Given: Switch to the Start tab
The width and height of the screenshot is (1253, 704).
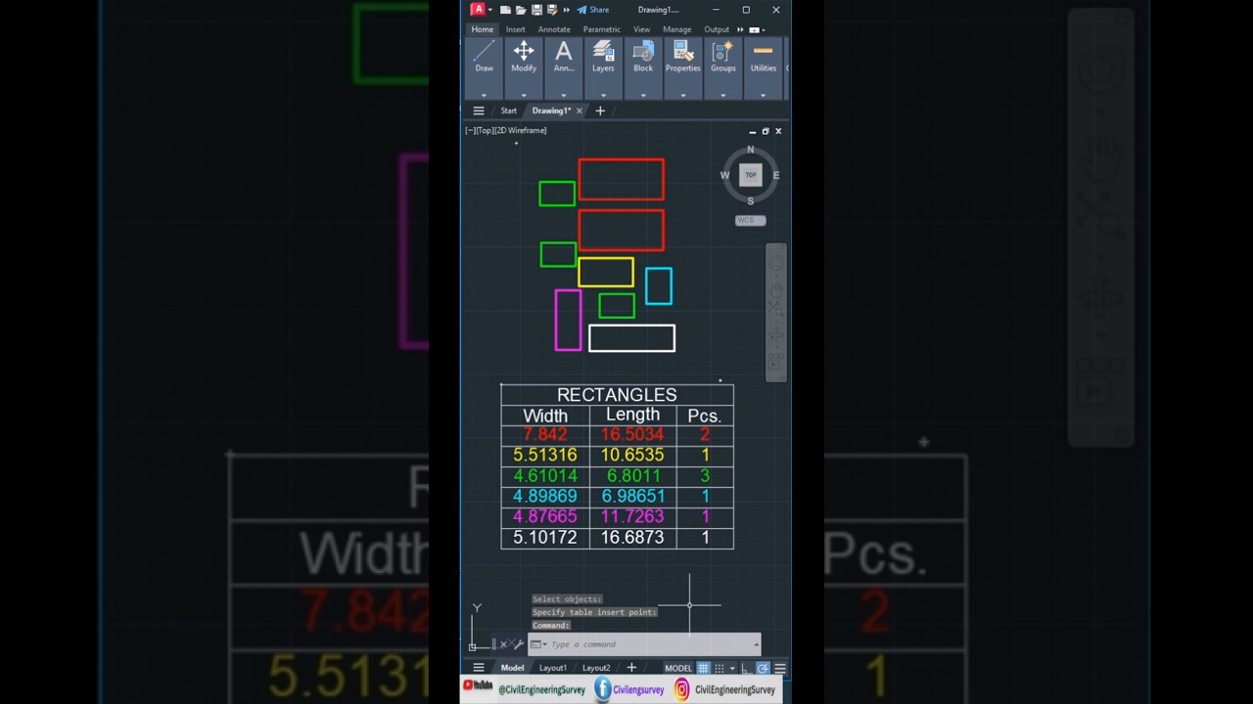Looking at the screenshot, I should pos(509,110).
